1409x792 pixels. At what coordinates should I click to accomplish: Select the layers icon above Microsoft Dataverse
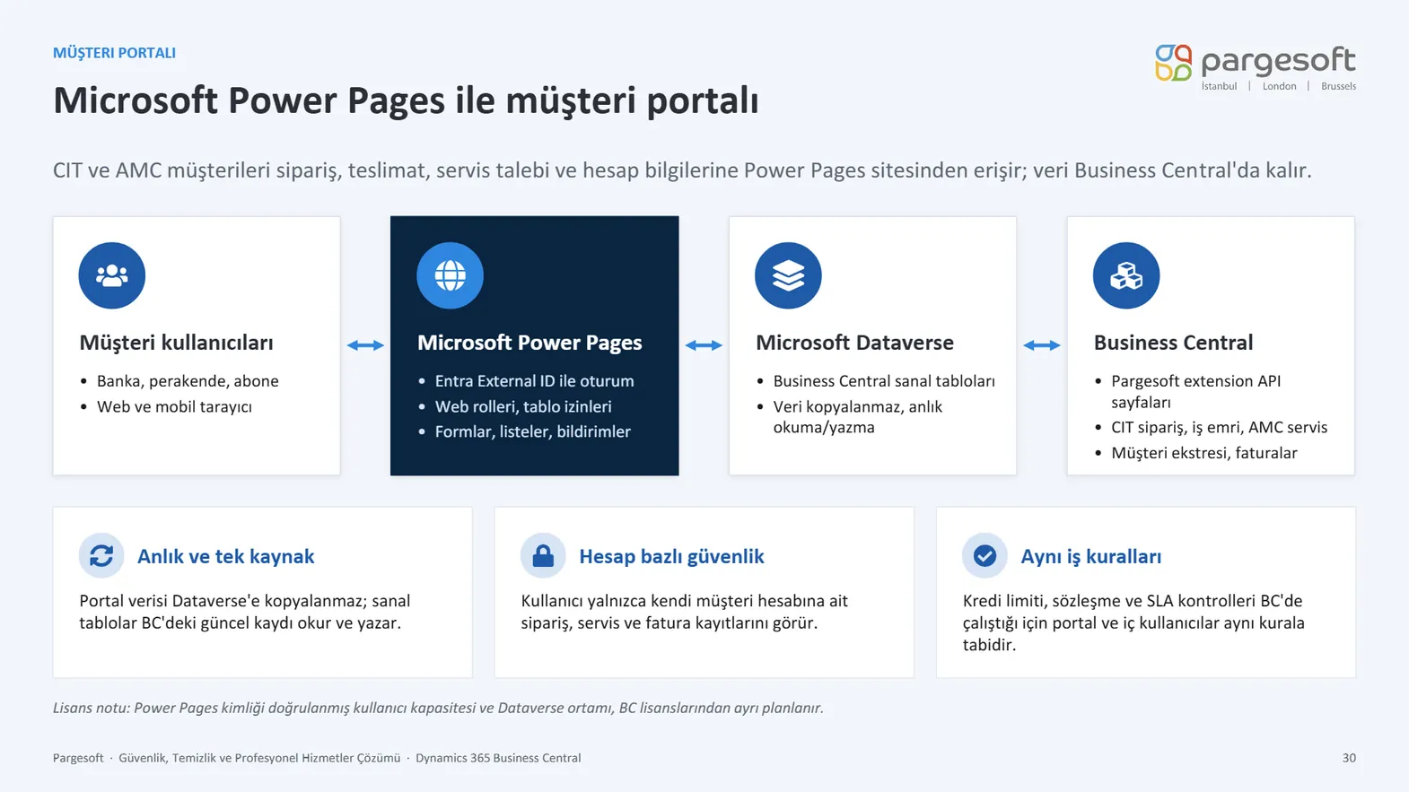(788, 275)
